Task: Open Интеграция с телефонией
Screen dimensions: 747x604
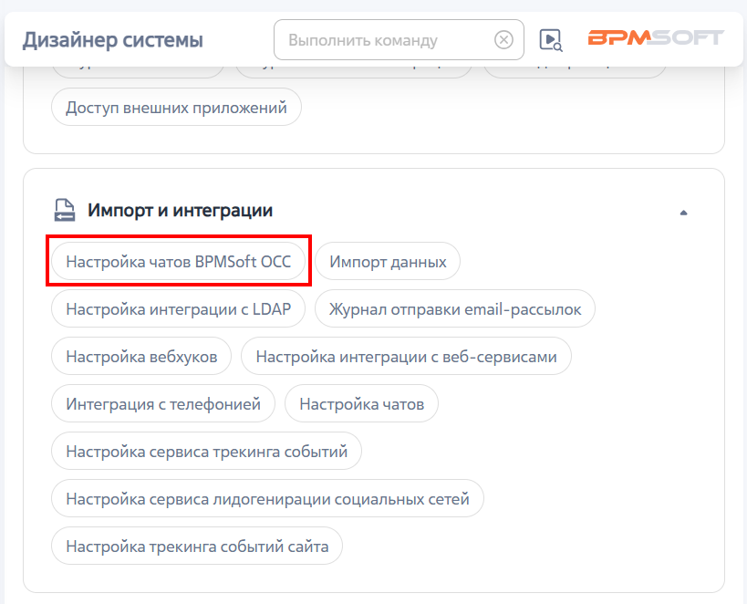Action: 163,404
